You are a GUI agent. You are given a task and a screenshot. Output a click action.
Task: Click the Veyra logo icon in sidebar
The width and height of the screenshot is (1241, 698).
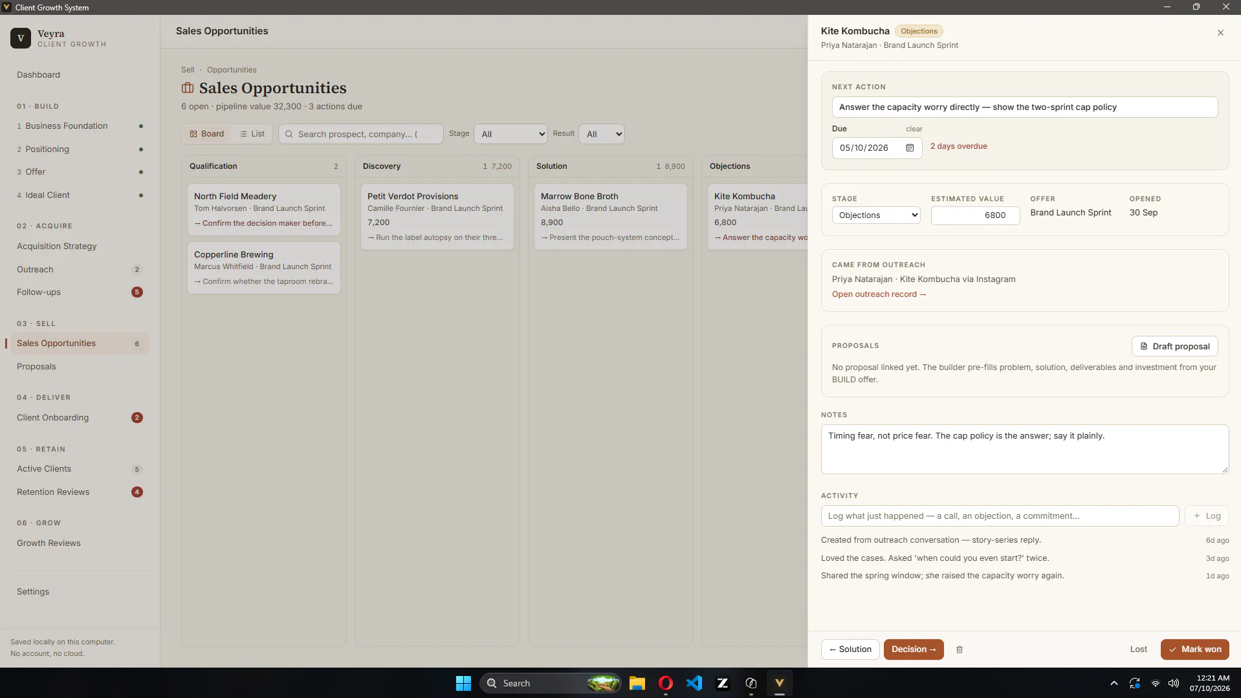(21, 38)
